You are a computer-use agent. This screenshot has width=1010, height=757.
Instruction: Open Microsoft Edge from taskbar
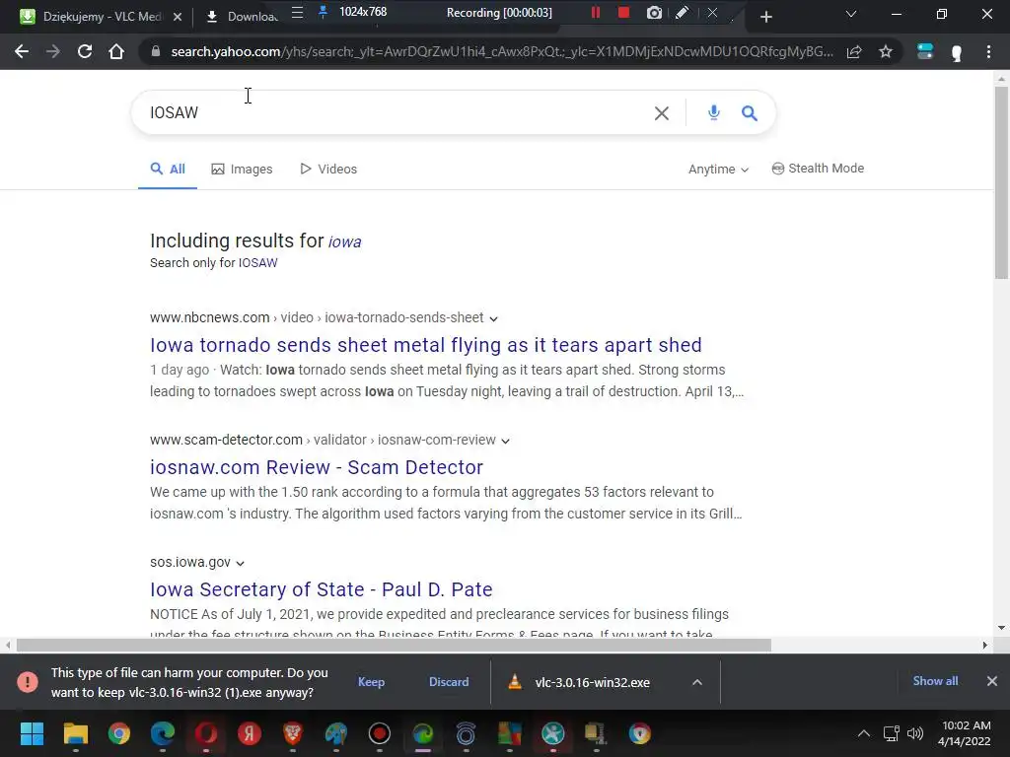(x=163, y=733)
